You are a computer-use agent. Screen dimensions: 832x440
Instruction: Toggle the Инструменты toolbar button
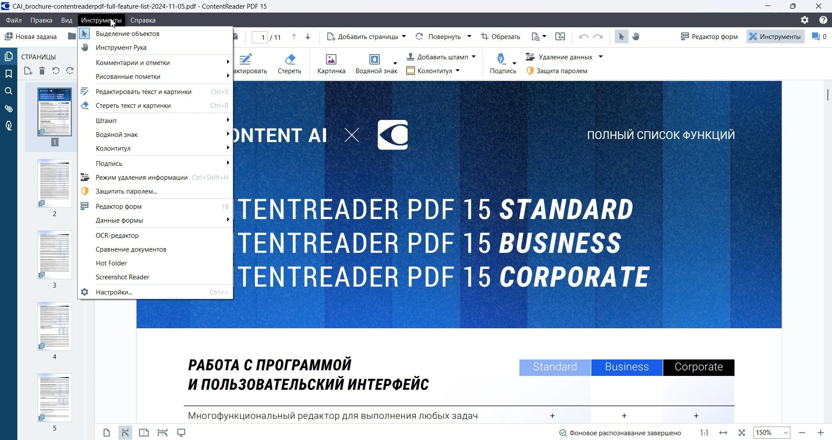pyautogui.click(x=775, y=37)
